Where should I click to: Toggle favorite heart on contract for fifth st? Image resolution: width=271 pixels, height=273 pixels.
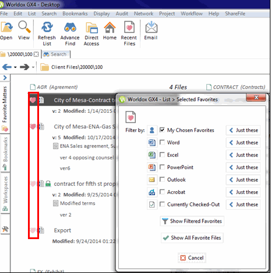click(x=33, y=184)
